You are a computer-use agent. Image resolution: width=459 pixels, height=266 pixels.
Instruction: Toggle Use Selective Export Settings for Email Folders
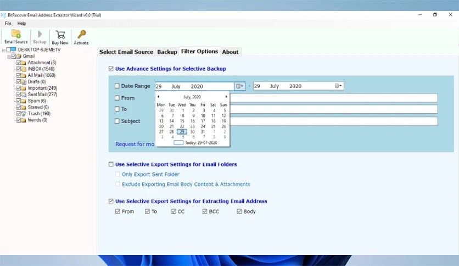click(x=111, y=164)
